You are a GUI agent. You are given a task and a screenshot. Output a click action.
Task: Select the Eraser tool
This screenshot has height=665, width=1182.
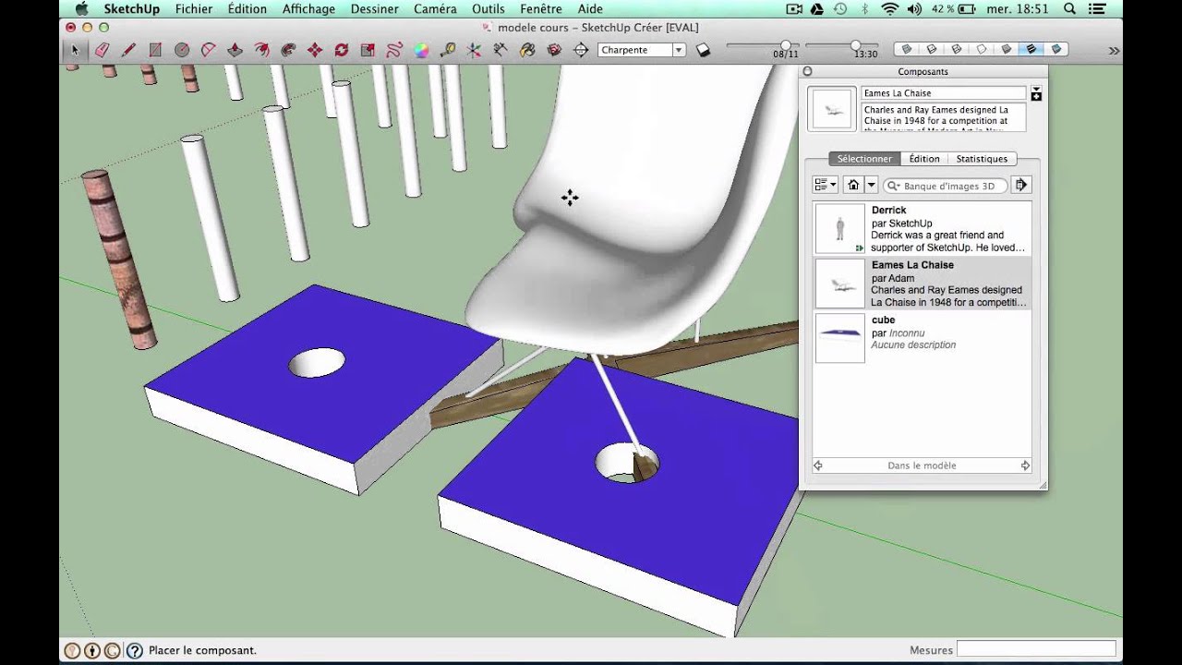[102, 50]
